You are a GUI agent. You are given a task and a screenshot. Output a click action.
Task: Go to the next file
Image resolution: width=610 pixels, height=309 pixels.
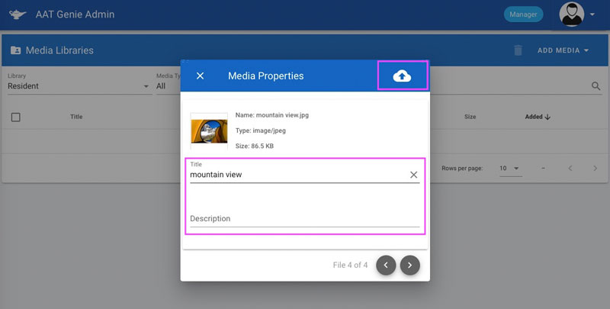409,265
